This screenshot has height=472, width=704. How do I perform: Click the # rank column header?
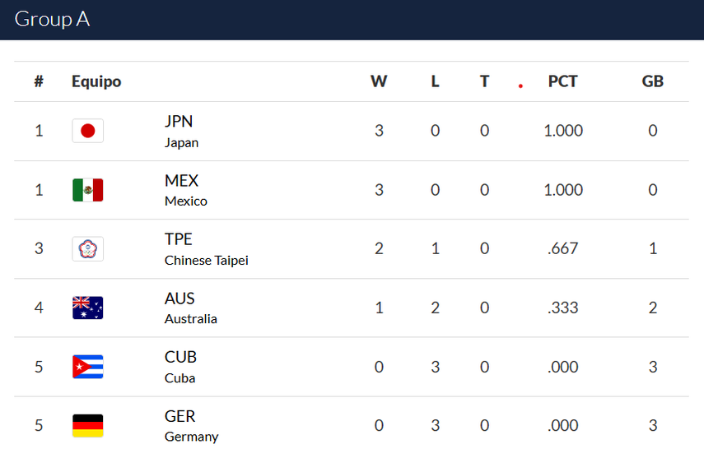pos(39,81)
